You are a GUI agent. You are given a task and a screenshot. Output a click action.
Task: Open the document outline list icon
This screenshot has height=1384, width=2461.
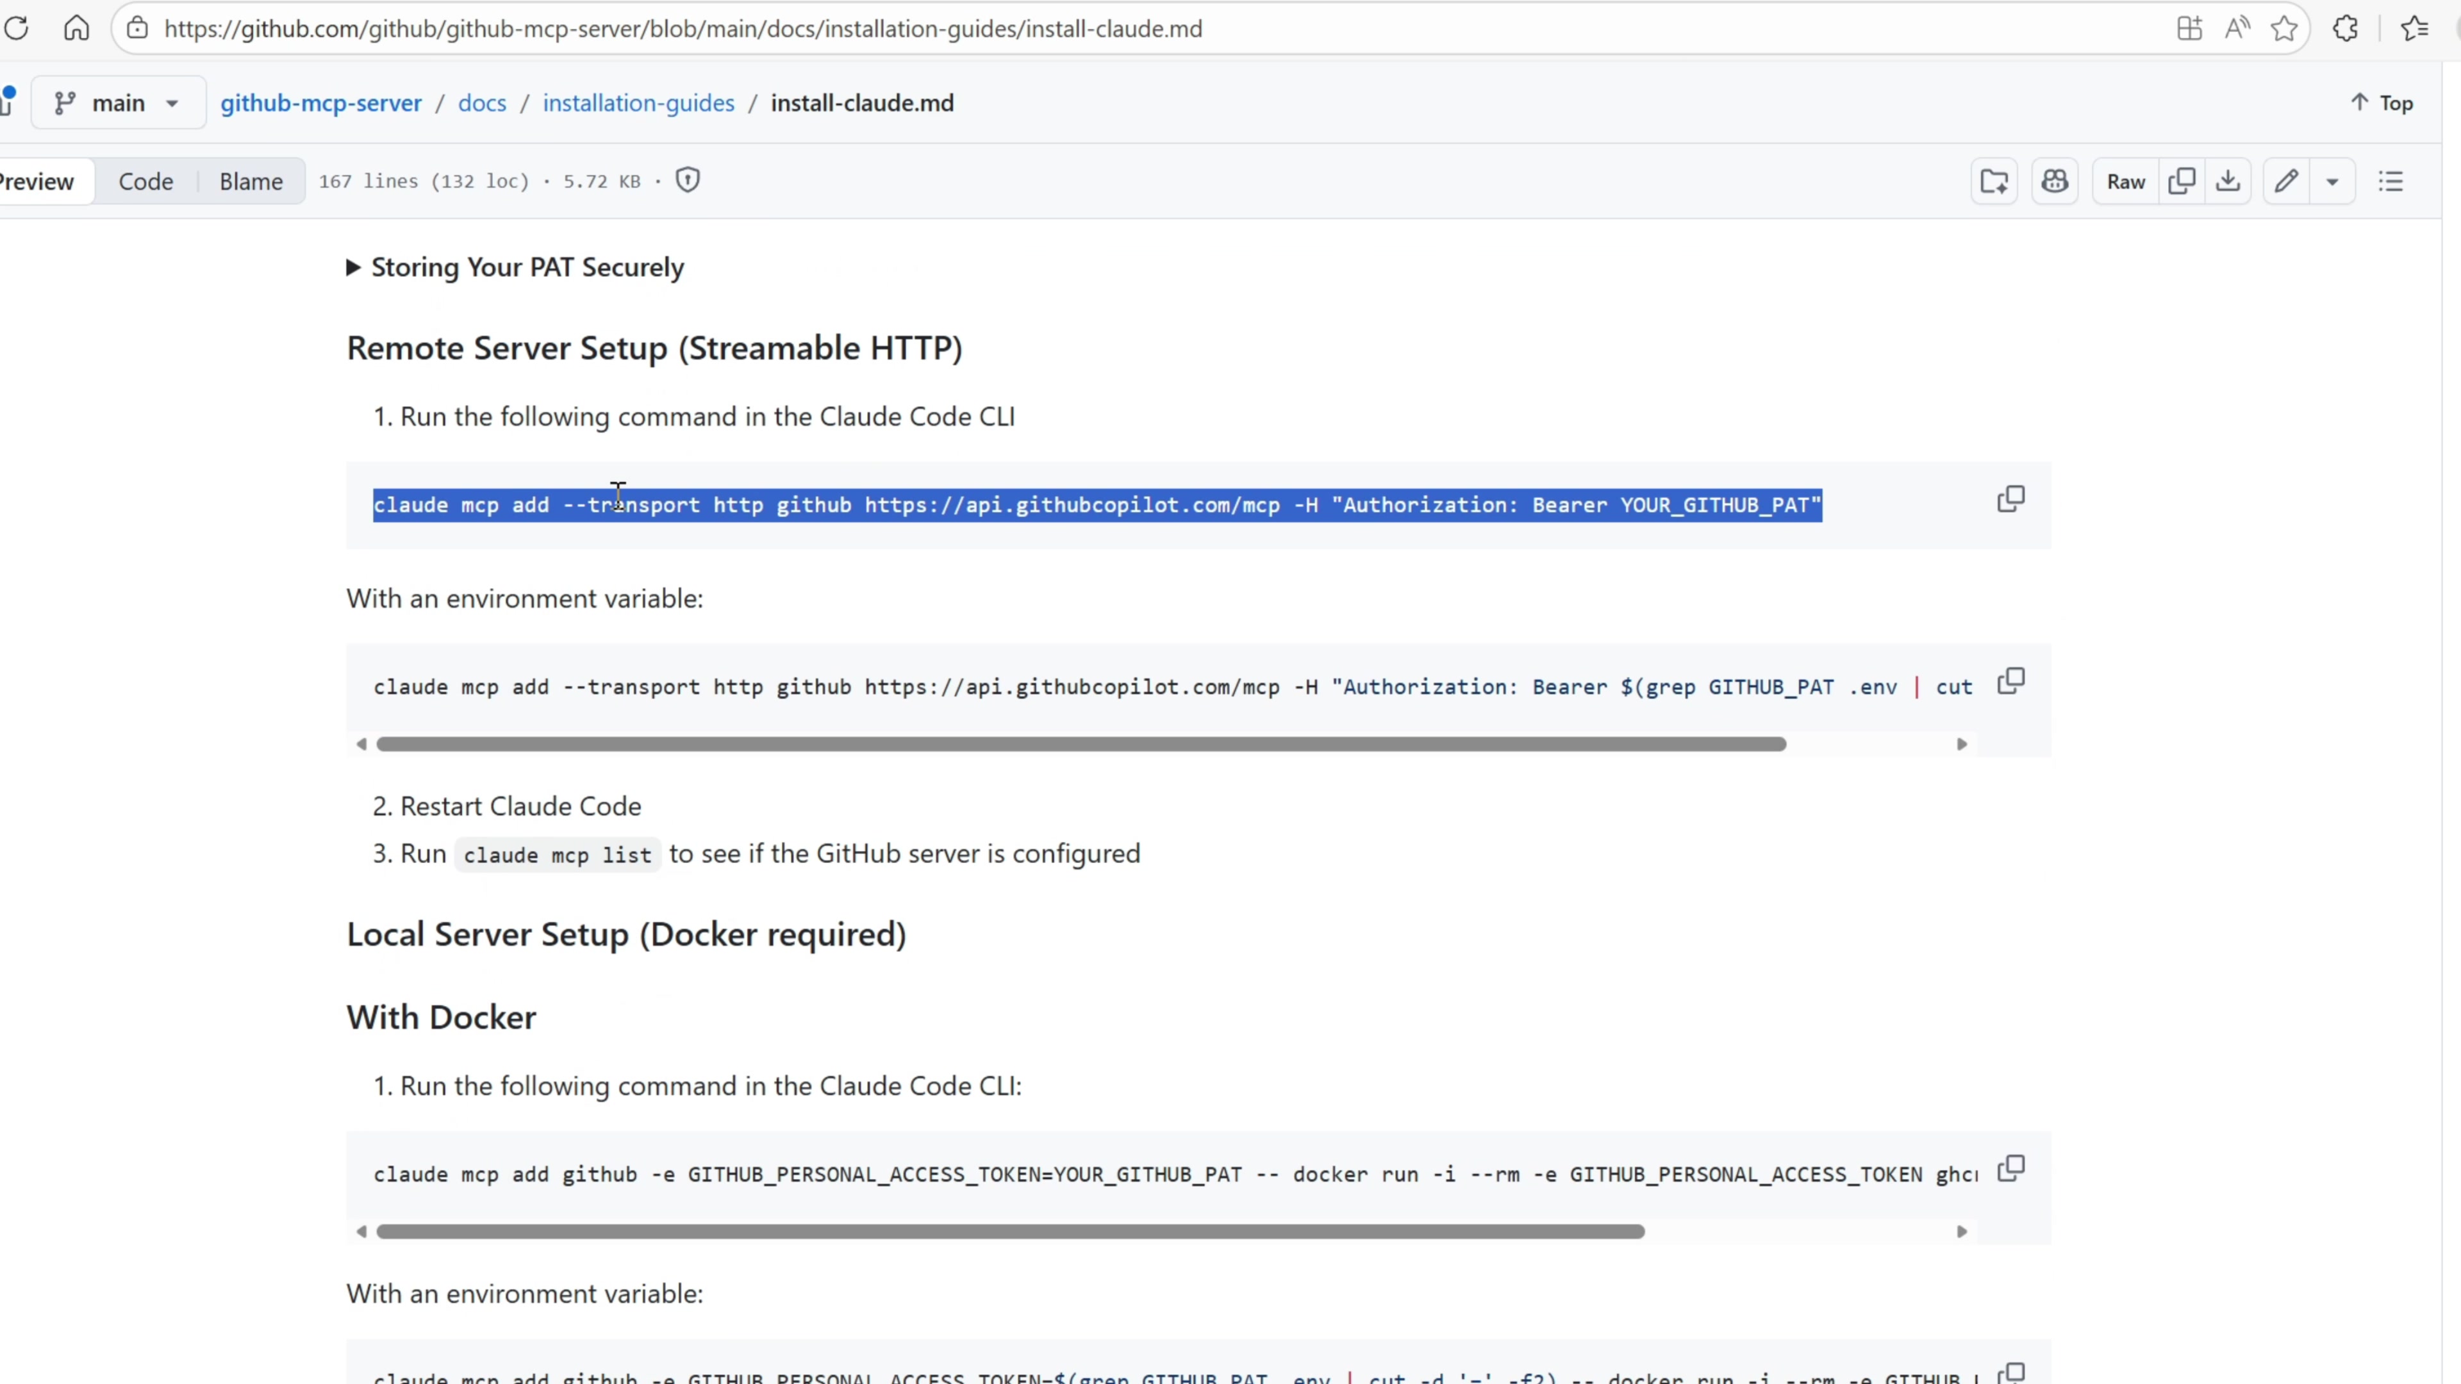(2391, 181)
